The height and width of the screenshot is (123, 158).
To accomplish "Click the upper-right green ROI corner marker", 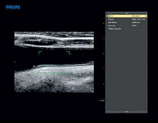I will [68, 53].
